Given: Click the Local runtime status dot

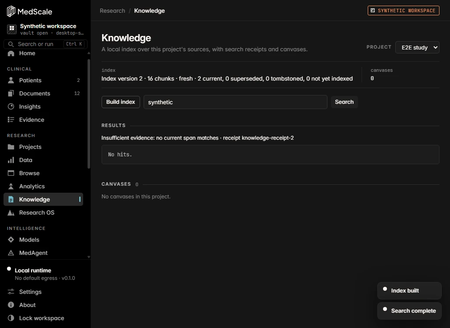Looking at the screenshot, I should click(x=9, y=269).
